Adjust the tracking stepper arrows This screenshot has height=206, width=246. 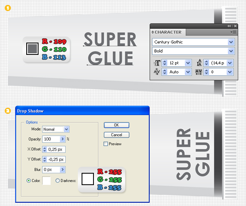[207, 72]
